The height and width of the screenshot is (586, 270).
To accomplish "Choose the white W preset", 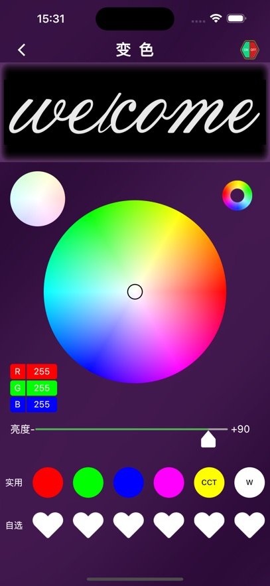I will pyautogui.click(x=249, y=482).
